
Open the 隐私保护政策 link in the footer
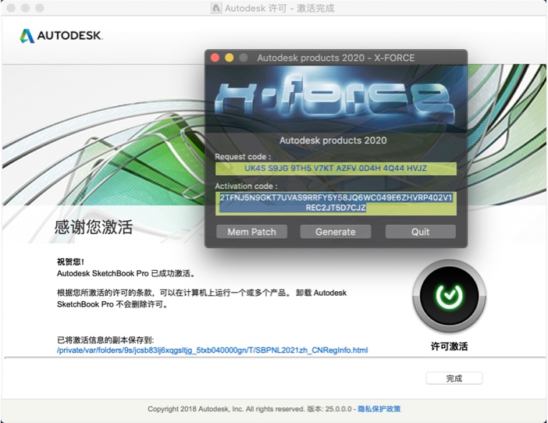pos(379,409)
